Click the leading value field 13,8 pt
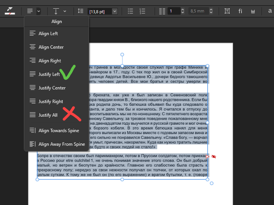 100,11
